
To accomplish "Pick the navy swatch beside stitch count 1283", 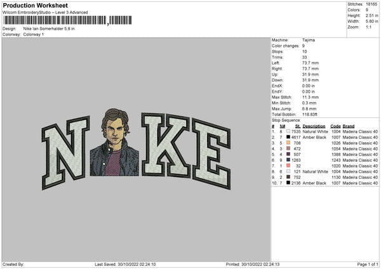I will pyautogui.click(x=288, y=160).
